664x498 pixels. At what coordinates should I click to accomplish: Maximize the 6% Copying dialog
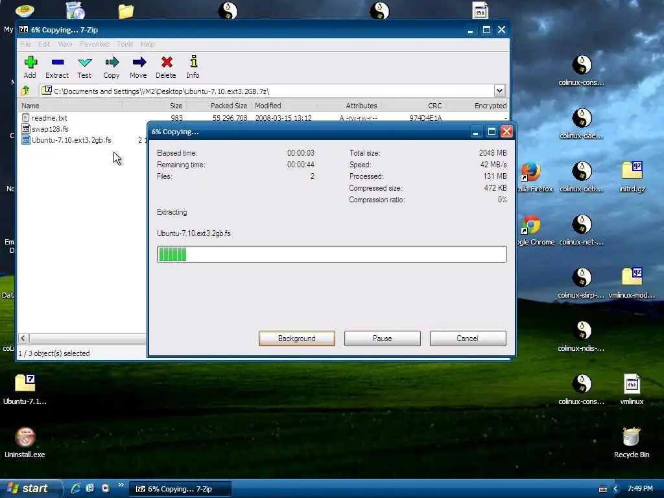[492, 132]
